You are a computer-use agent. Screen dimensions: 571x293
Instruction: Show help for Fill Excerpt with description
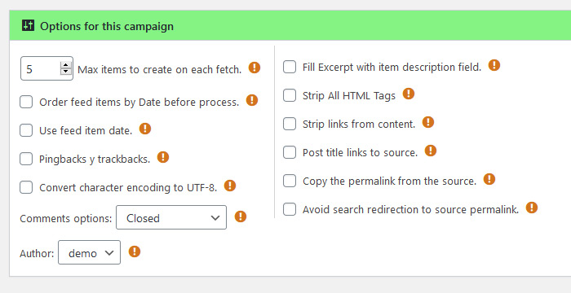click(x=494, y=65)
